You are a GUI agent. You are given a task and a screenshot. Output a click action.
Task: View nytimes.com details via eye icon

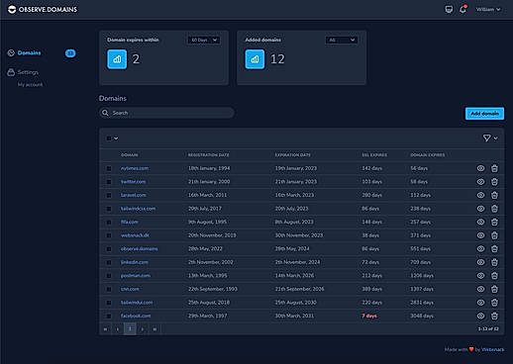tap(480, 168)
